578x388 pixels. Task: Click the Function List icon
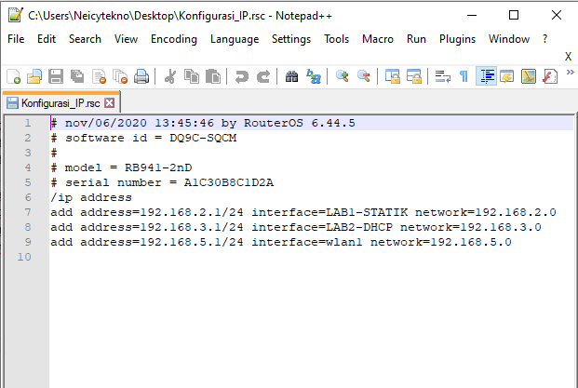pyautogui.click(x=550, y=76)
